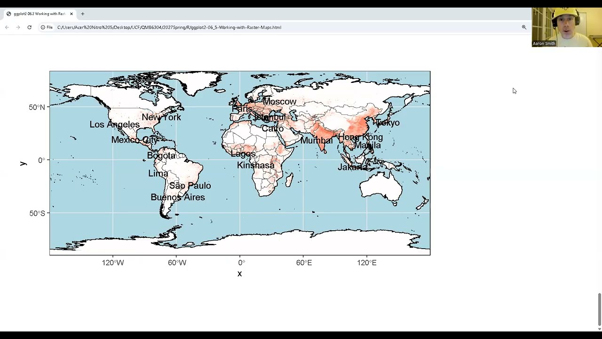Click the Mexico City label
Image resolution: width=602 pixels, height=339 pixels.
(x=135, y=140)
